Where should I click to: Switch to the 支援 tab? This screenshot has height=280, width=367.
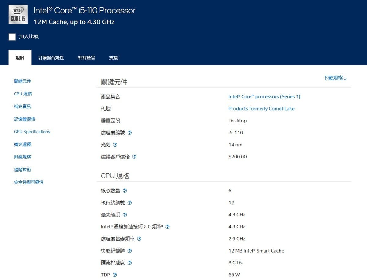pos(113,58)
